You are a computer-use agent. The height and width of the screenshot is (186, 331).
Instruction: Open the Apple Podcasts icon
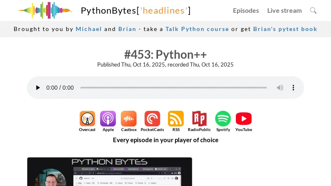[108, 119]
